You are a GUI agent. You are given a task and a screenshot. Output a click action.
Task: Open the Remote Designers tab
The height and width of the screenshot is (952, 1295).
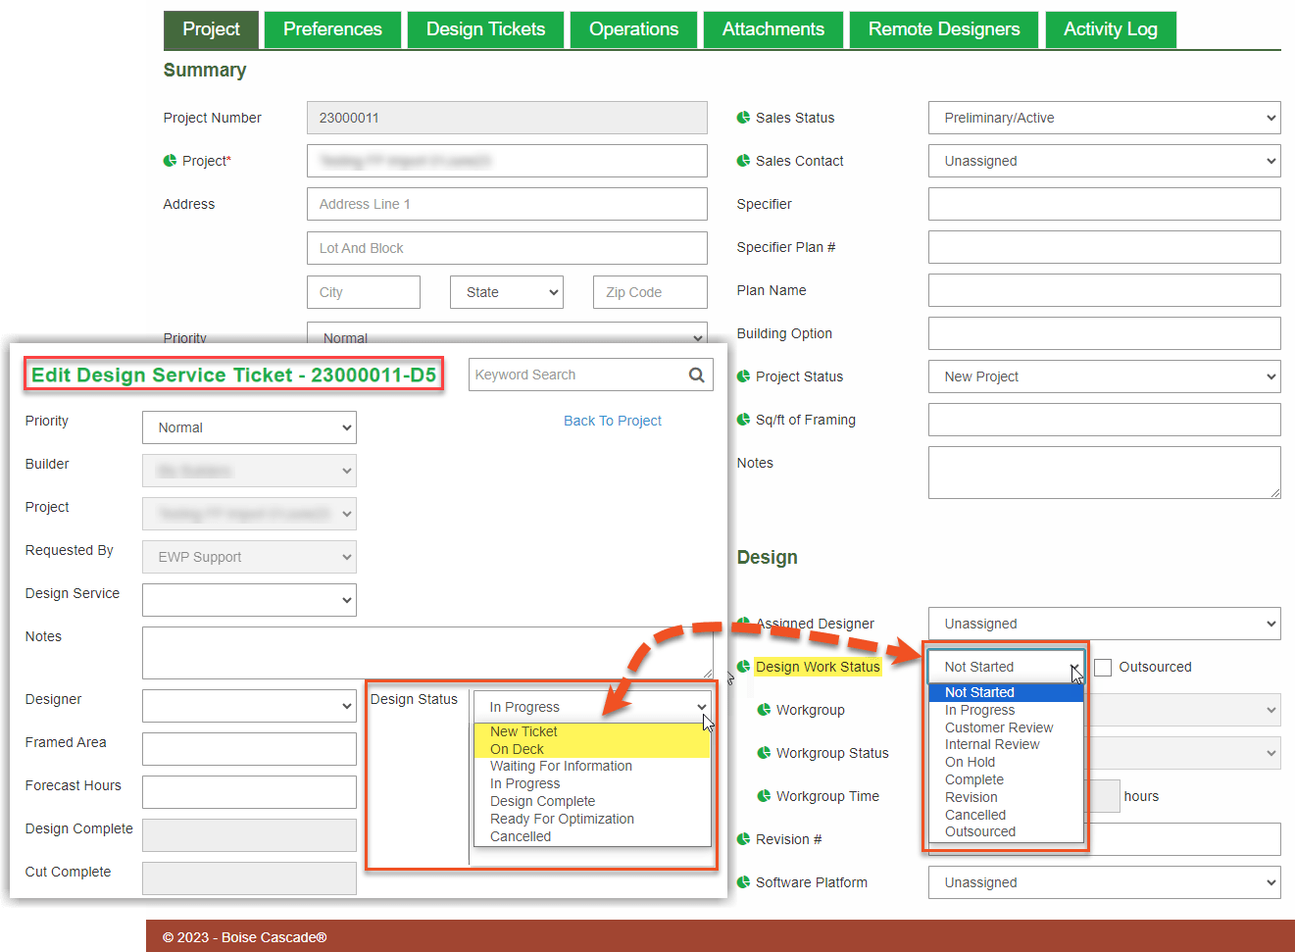point(944,29)
